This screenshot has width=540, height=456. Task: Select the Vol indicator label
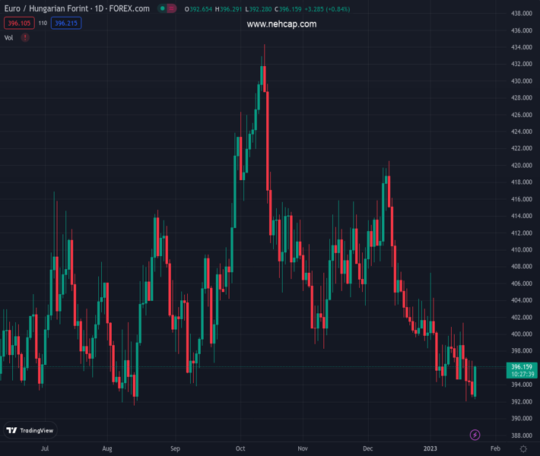[x=9, y=37]
